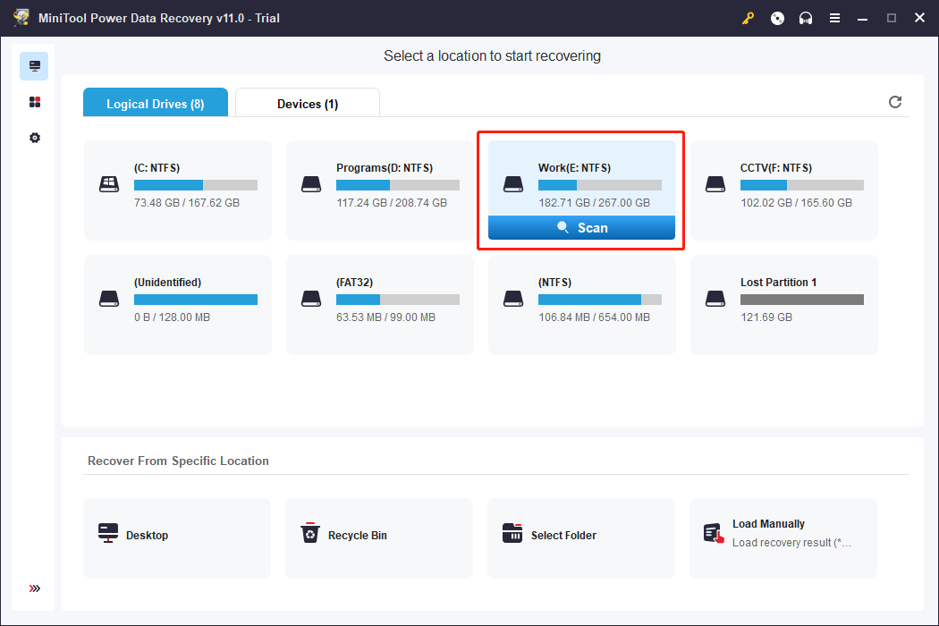
Task: Open the bootable media disc icon
Action: pos(777,18)
